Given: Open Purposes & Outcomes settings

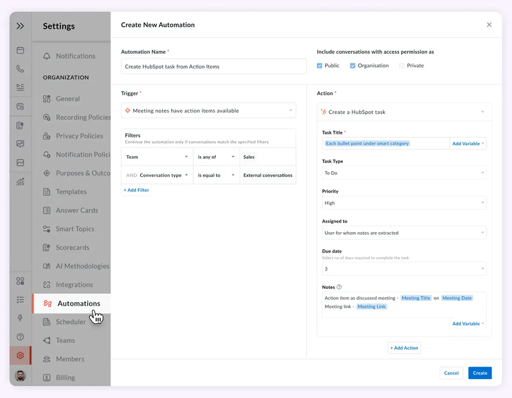Looking at the screenshot, I should coord(76,173).
